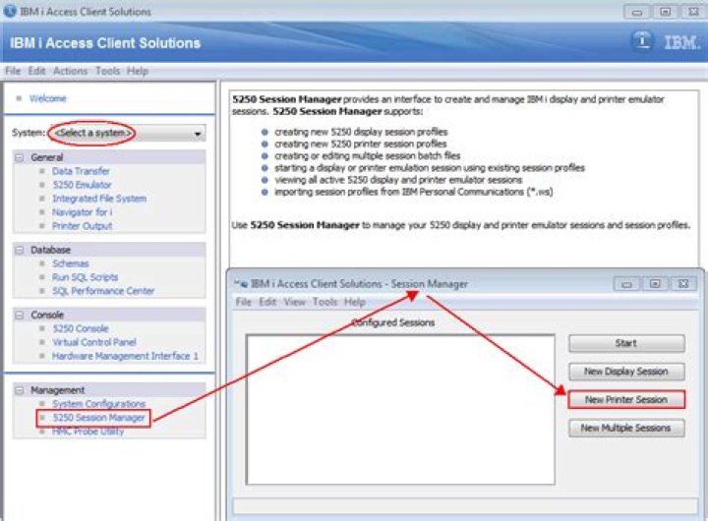Click New Display Session button

point(626,372)
